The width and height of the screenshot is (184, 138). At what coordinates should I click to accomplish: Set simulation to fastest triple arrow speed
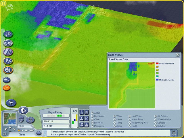pos(31,130)
